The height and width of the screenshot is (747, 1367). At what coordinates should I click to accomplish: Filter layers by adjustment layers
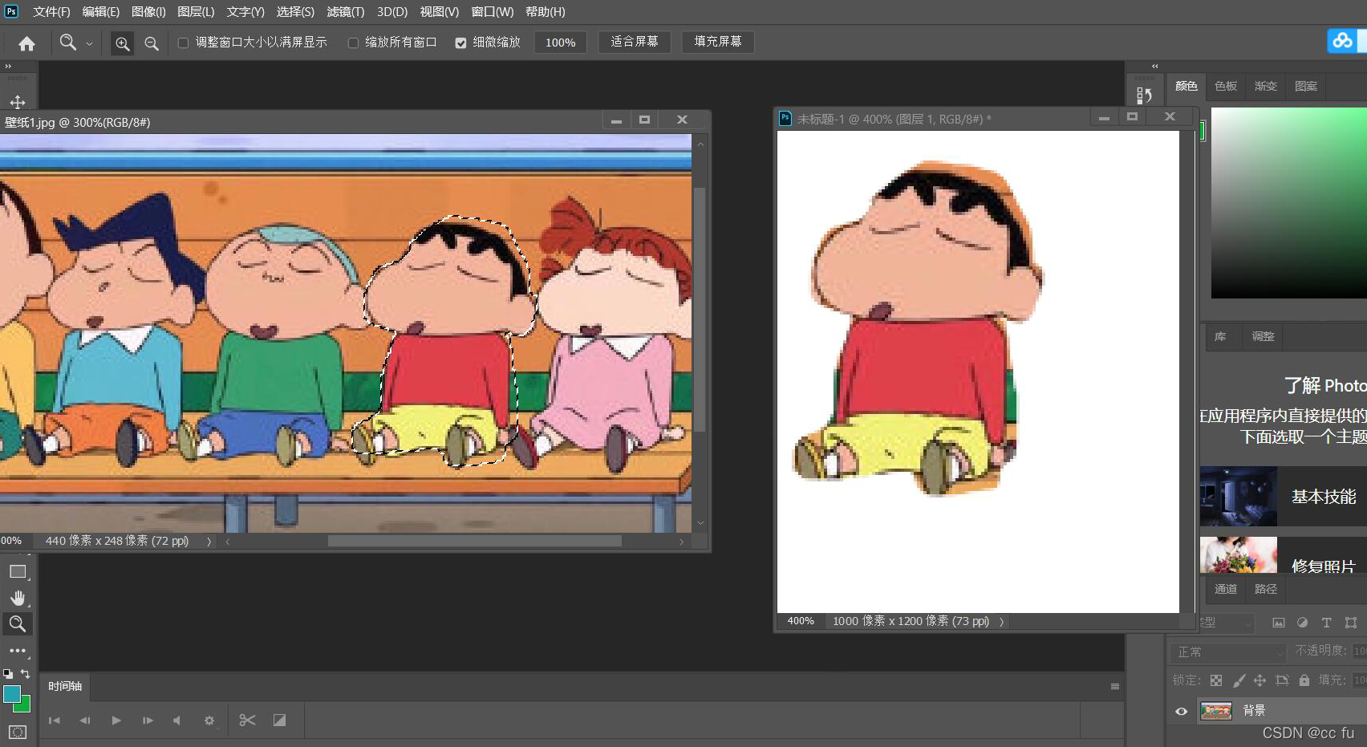pos(1303,623)
